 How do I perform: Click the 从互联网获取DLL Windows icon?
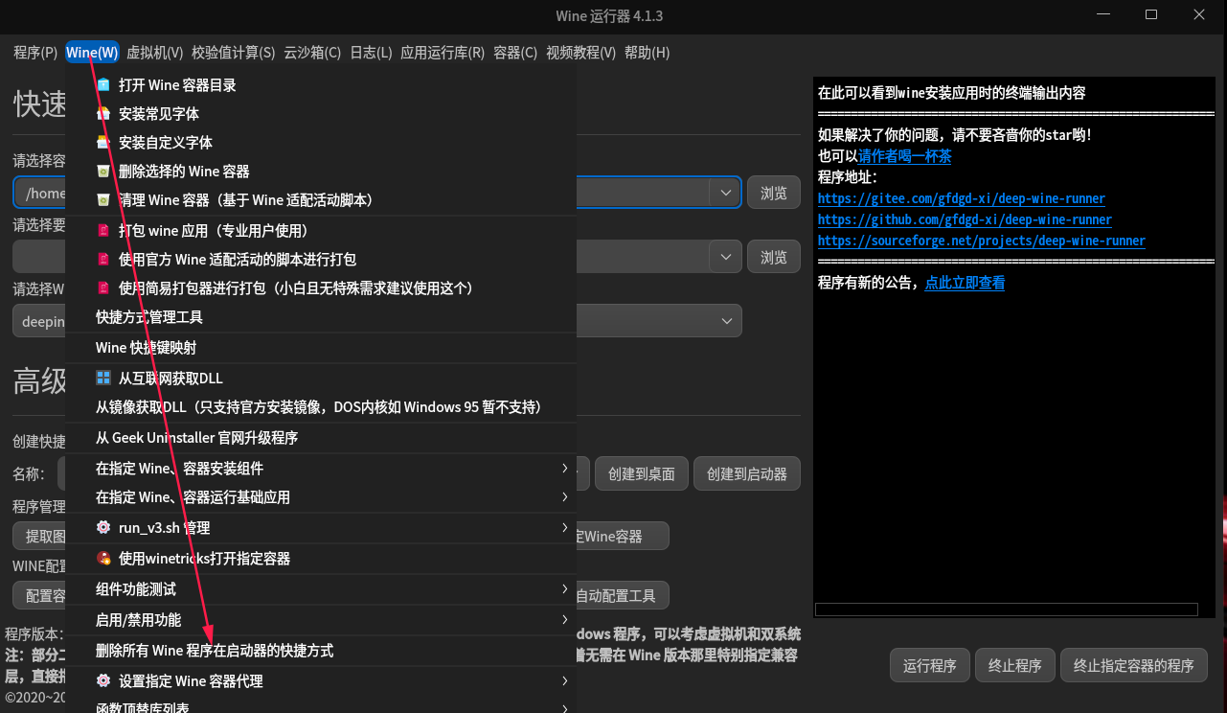click(x=103, y=379)
